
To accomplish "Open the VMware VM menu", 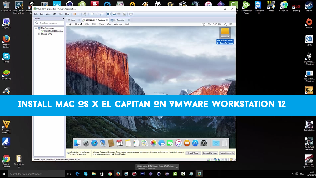I will [x=54, y=14].
